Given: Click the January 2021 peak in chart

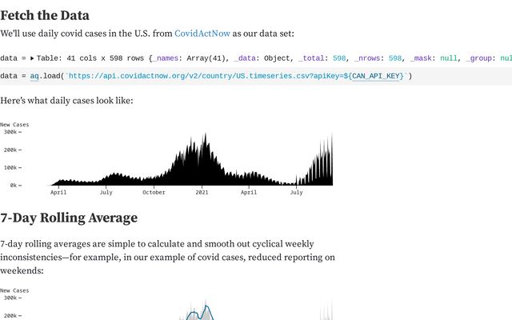Looking at the screenshot, I should coord(206,134).
